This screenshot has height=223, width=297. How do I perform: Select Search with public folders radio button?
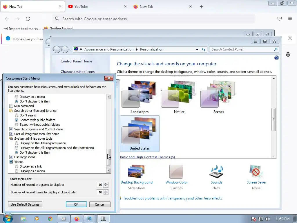17,120
